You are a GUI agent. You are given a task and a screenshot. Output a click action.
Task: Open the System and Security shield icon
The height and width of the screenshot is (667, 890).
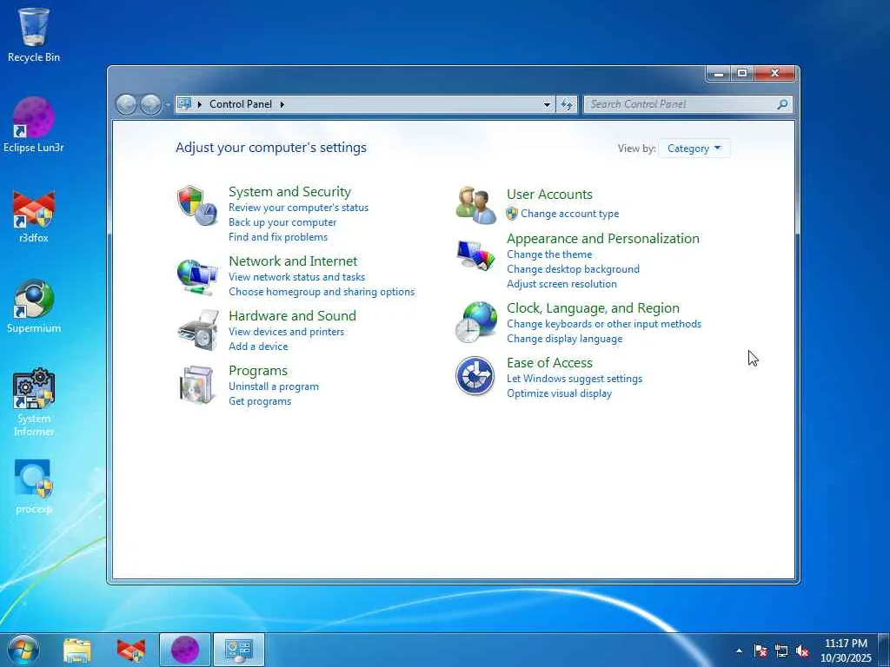point(197,206)
